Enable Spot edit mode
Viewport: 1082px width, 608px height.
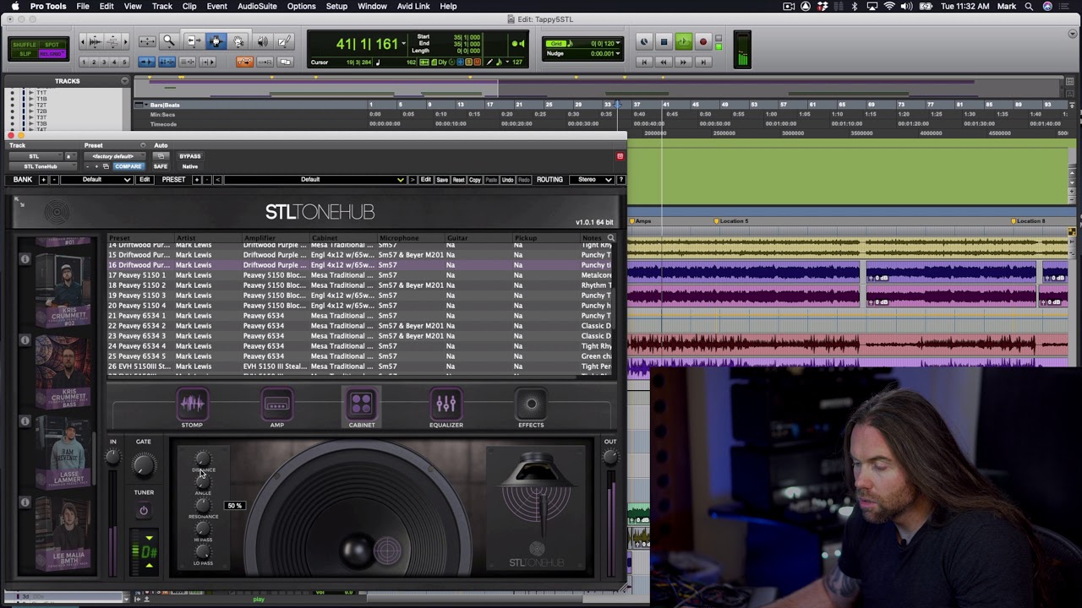pyautogui.click(x=52, y=45)
